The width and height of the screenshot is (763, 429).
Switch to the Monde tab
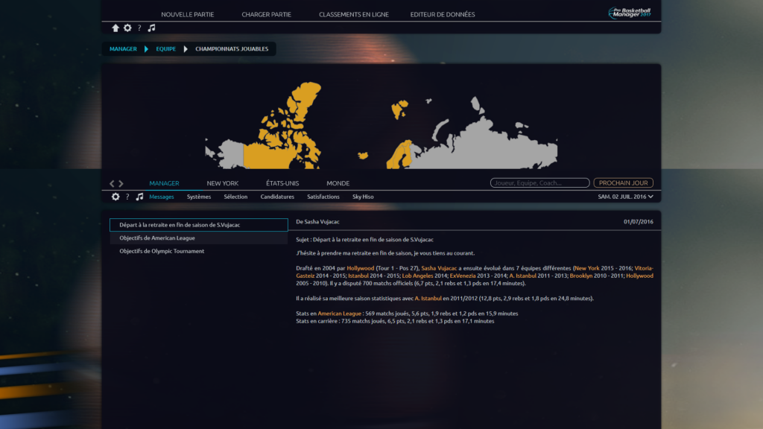click(338, 183)
